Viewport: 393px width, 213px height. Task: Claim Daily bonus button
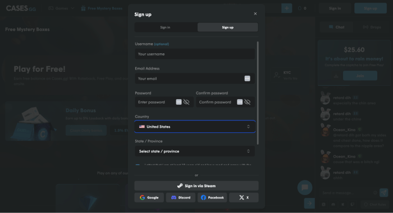click(x=86, y=131)
